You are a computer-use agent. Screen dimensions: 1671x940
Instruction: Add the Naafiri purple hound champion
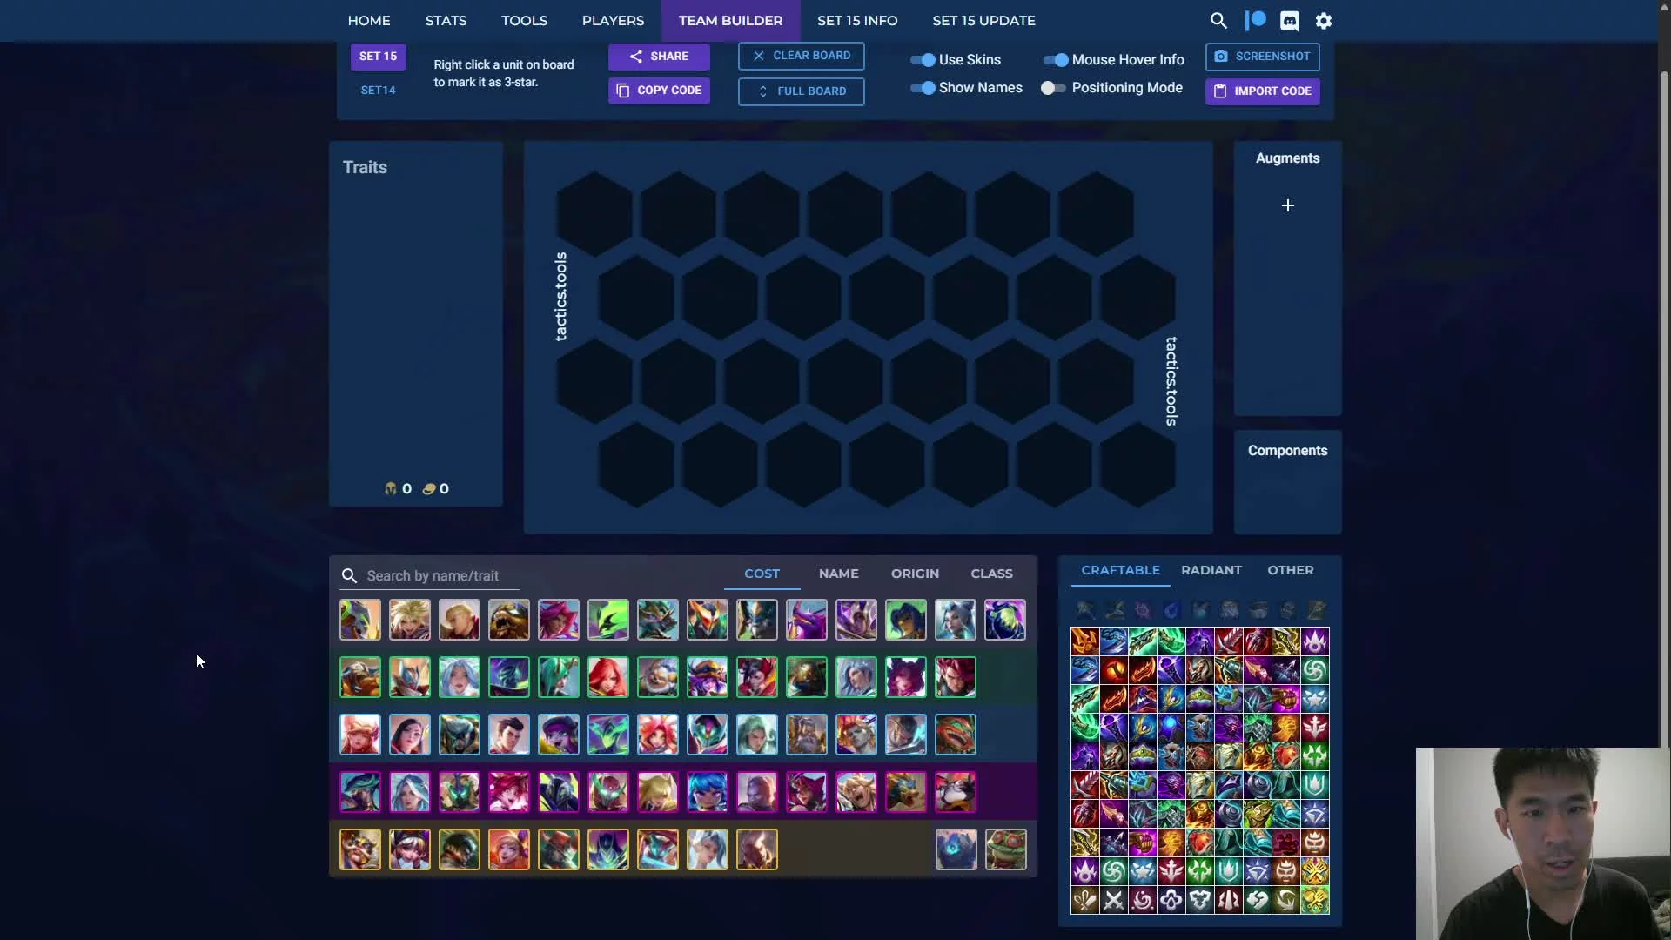point(807,620)
